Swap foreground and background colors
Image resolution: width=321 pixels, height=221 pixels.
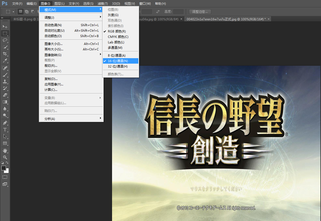7,163
